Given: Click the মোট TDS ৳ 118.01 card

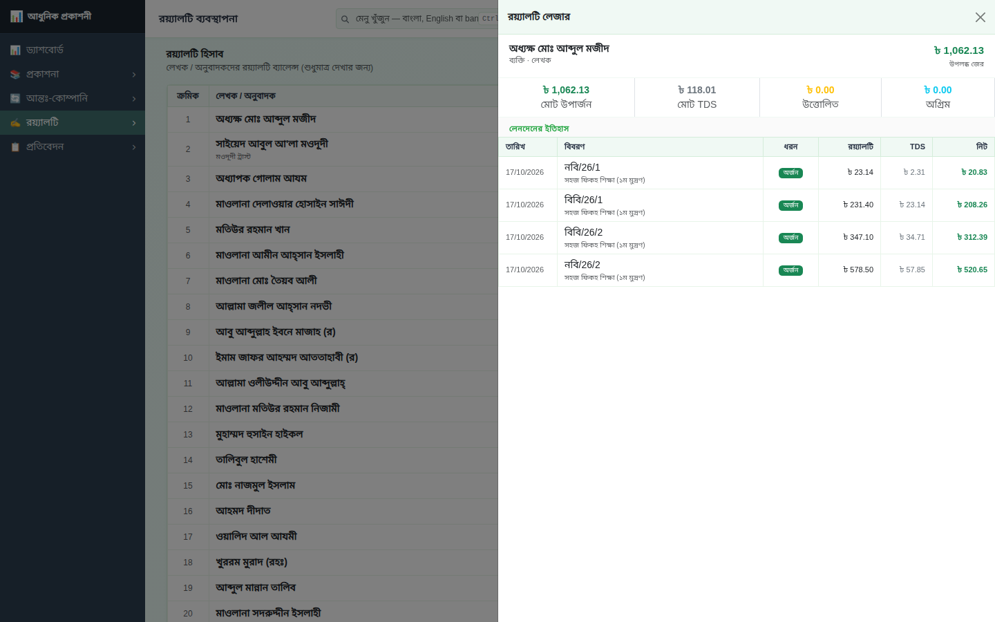Looking at the screenshot, I should (697, 97).
